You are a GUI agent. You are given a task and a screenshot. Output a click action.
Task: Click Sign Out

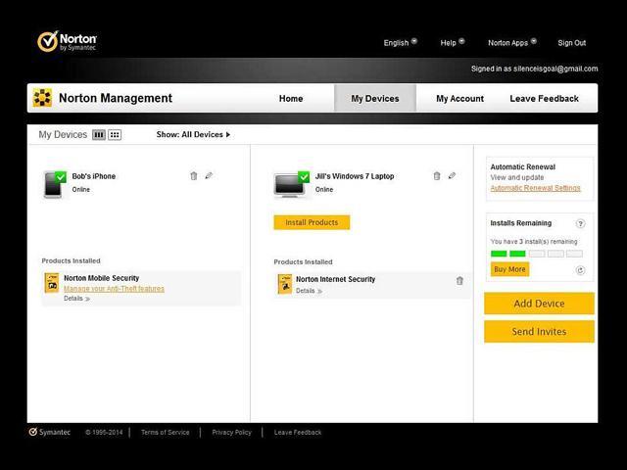pos(572,43)
